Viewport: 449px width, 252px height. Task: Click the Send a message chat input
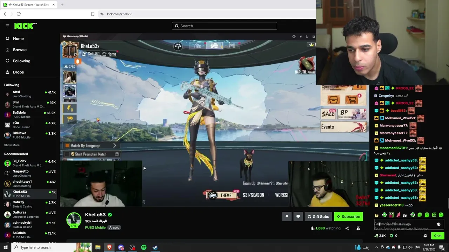click(x=409, y=224)
